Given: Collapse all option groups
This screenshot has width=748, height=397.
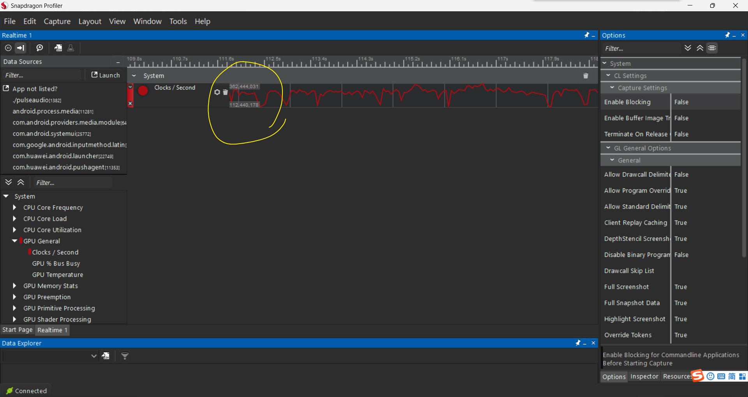Looking at the screenshot, I should pos(700,48).
